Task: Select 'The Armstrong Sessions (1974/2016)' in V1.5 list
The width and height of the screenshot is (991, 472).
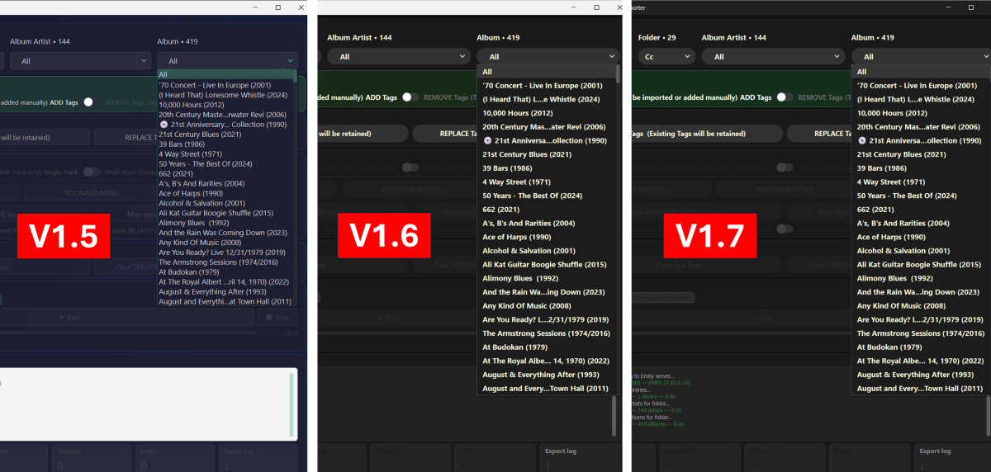Action: click(225, 262)
